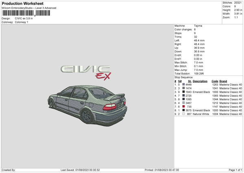Click the St. column header
Viewport: 244px width, 173px height.
[x=190, y=81]
